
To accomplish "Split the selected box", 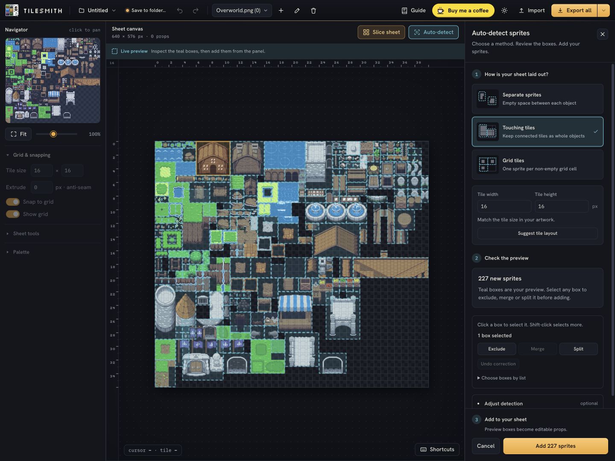I will pos(578,349).
